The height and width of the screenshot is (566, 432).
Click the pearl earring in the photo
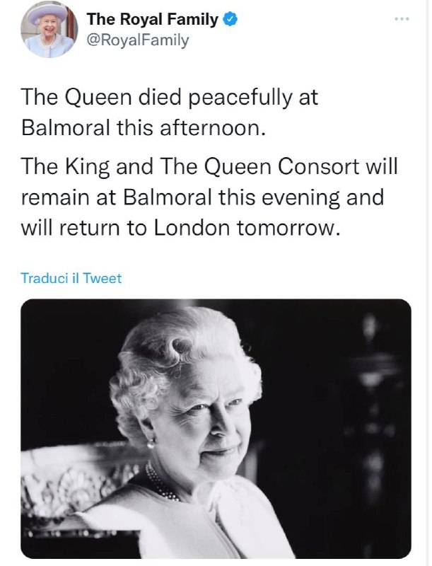150,444
